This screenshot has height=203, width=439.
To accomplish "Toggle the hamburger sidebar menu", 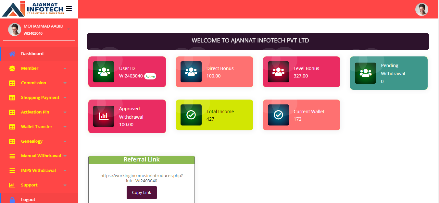I will (x=69, y=9).
